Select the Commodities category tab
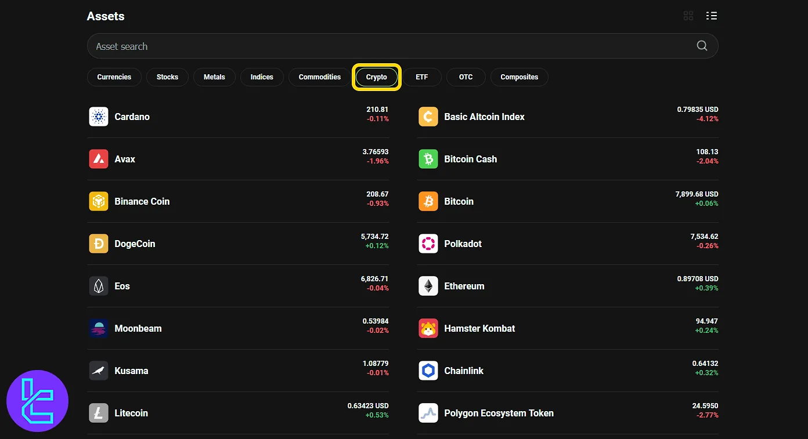The width and height of the screenshot is (808, 439). pos(320,77)
